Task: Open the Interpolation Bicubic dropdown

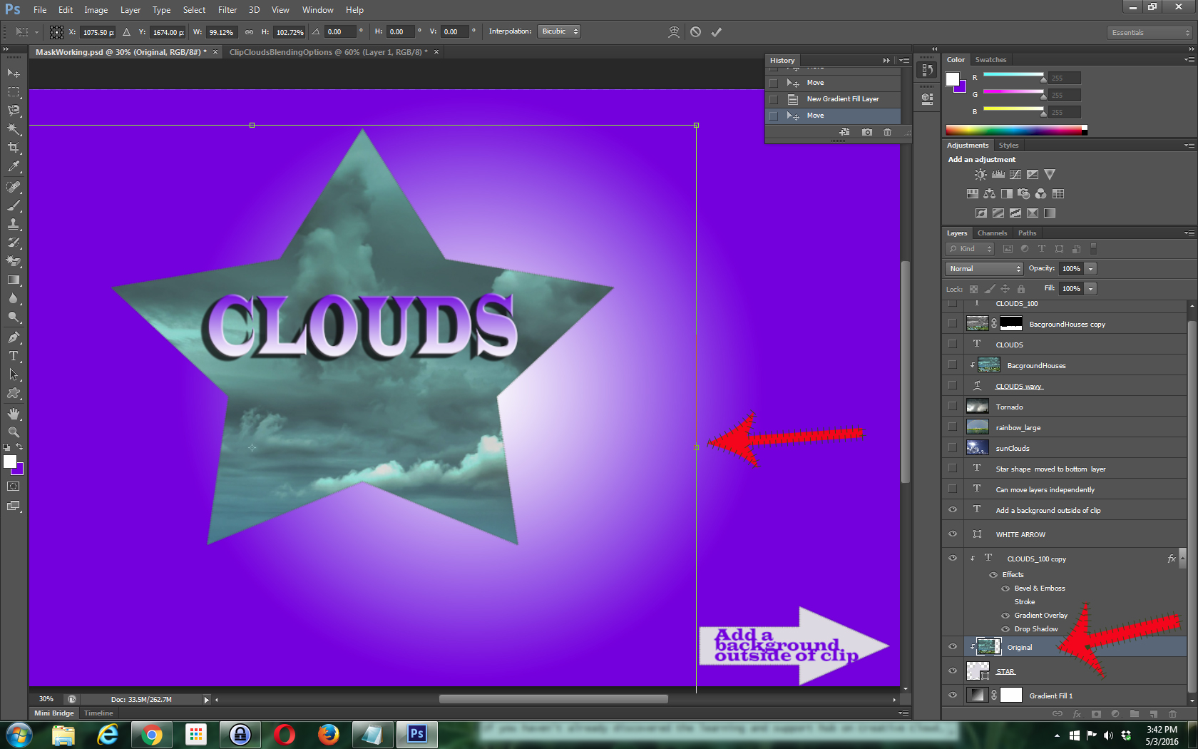Action: 559,31
